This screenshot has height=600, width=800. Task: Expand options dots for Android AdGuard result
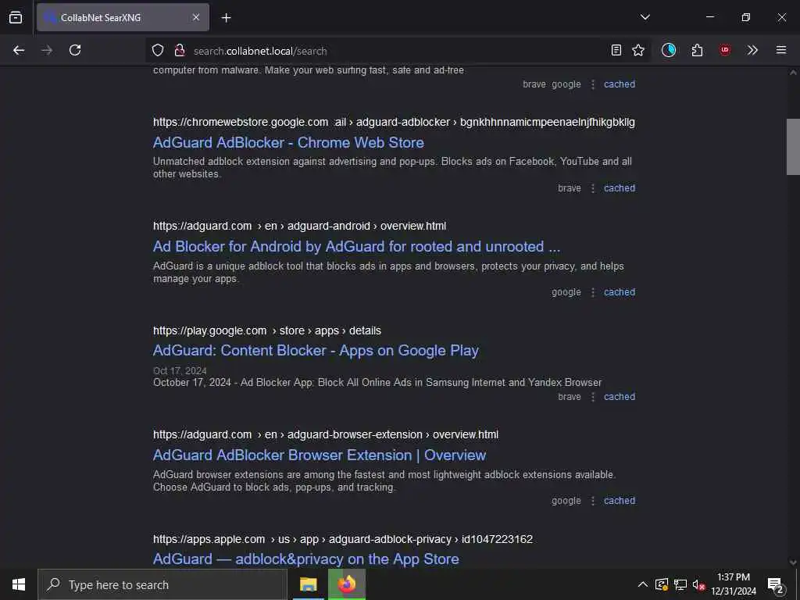(593, 292)
